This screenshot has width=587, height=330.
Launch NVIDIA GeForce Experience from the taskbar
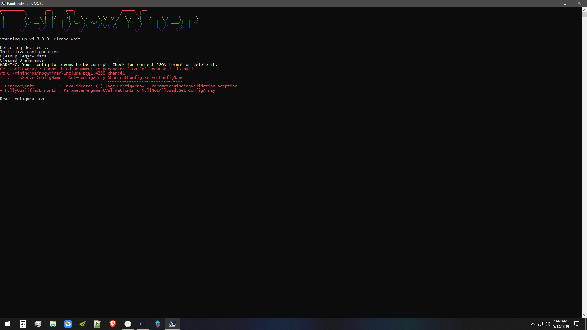click(x=83, y=324)
